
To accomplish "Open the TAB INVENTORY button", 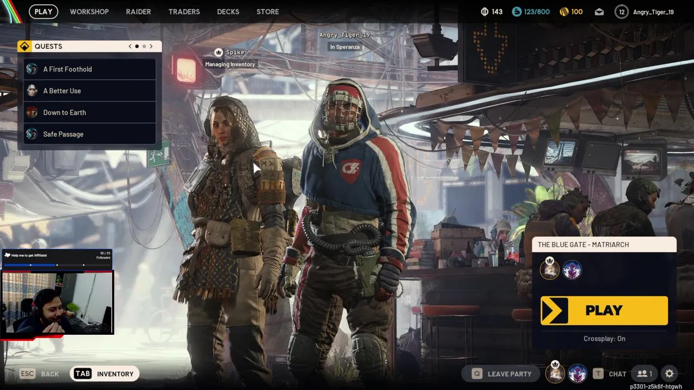I will [105, 374].
